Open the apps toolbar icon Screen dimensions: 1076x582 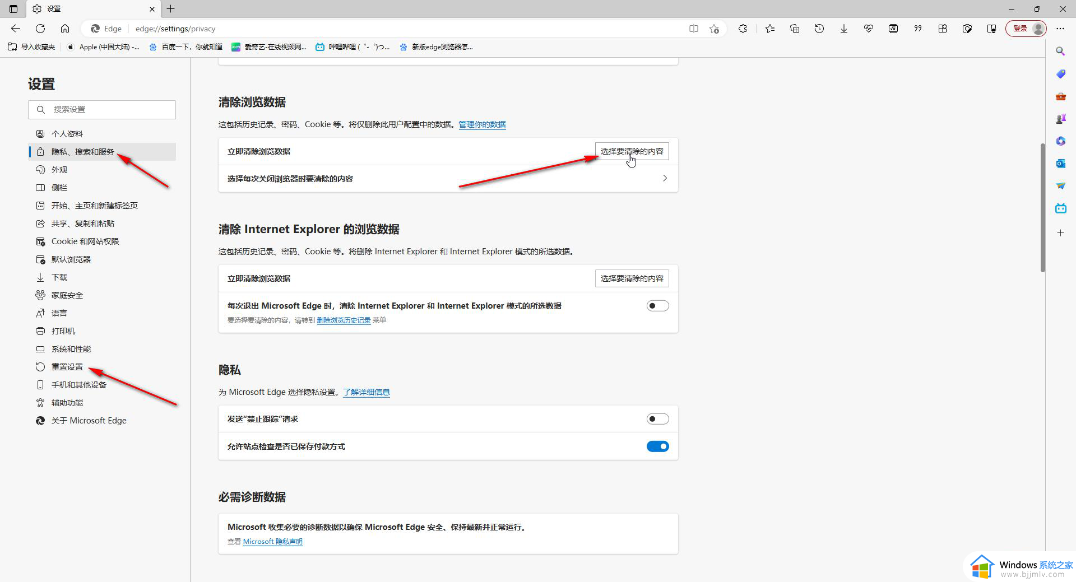[x=943, y=29]
